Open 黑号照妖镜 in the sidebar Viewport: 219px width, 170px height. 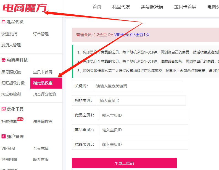point(11,72)
